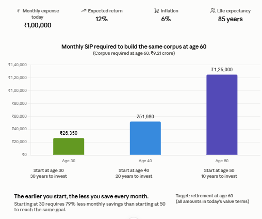Click the corpus required ₹9.21 crore subtitle
The height and width of the screenshot is (219, 262).
click(134, 53)
